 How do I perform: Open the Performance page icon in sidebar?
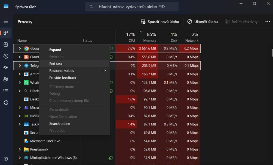point(6,45)
